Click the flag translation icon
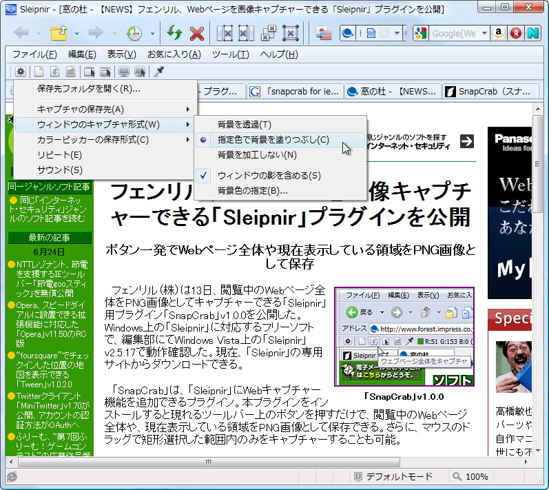Image resolution: width=549 pixels, height=490 pixels. click(324, 33)
